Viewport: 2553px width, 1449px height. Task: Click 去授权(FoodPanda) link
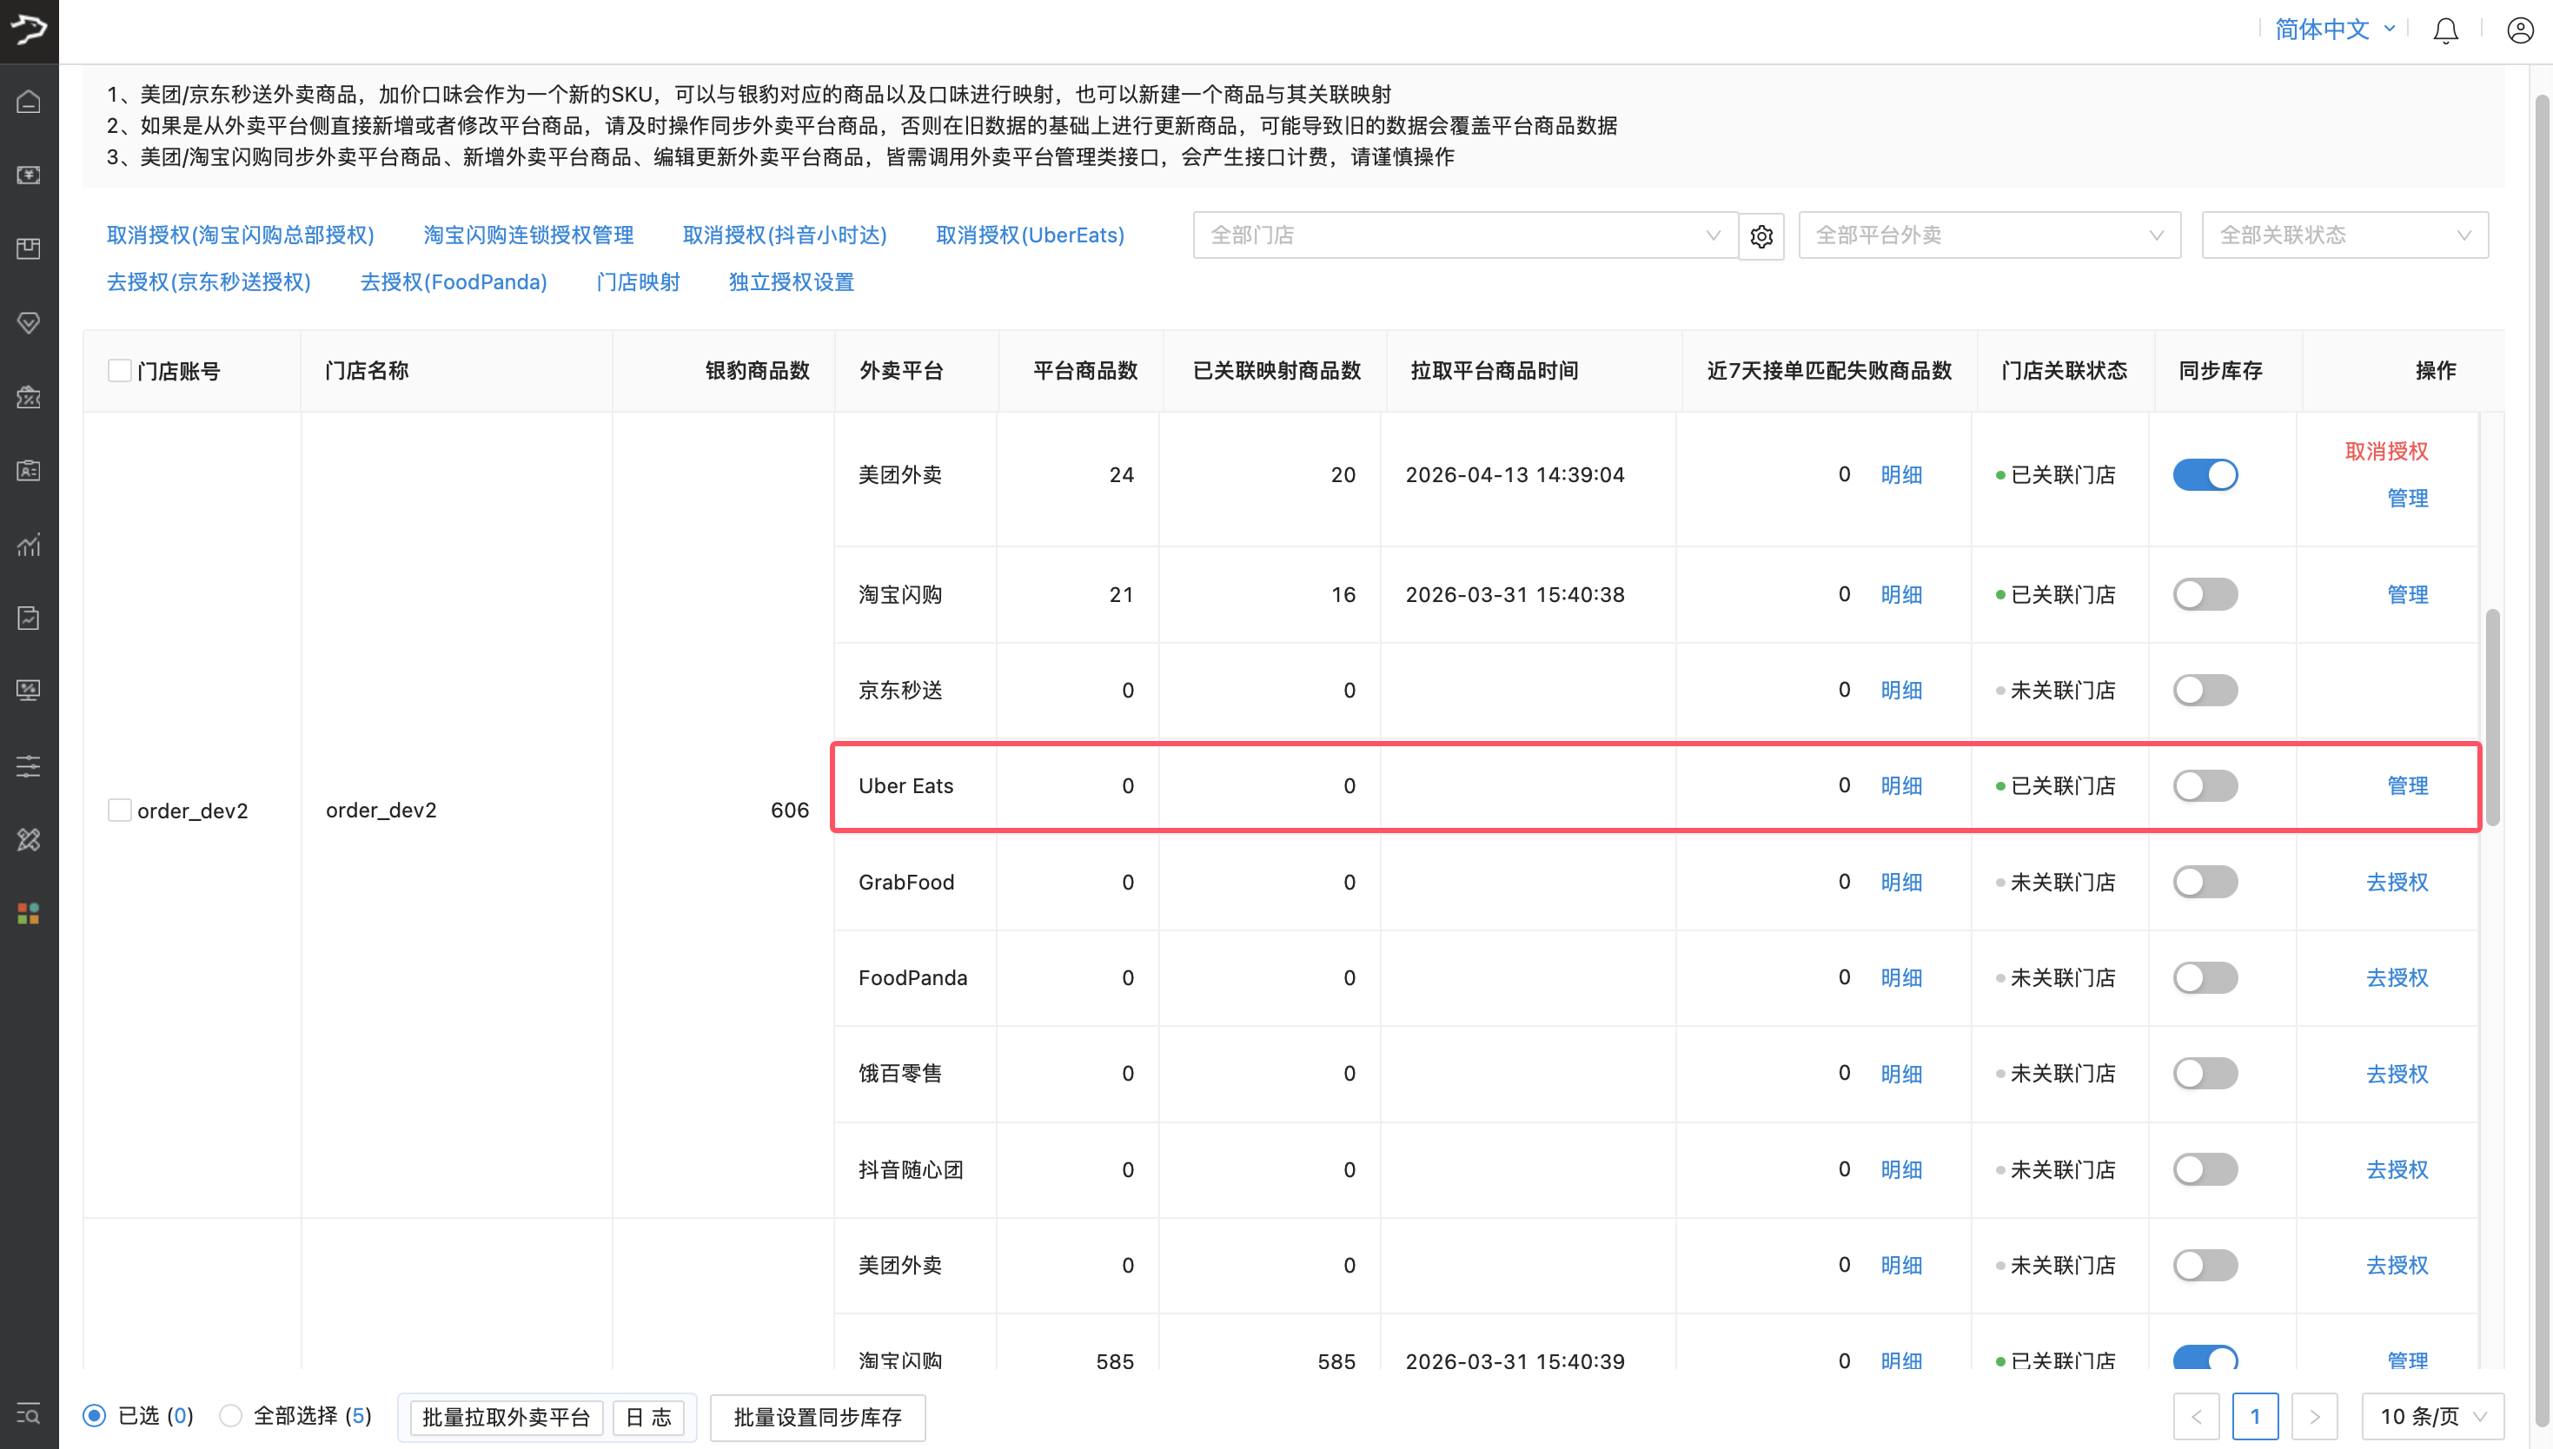[454, 282]
